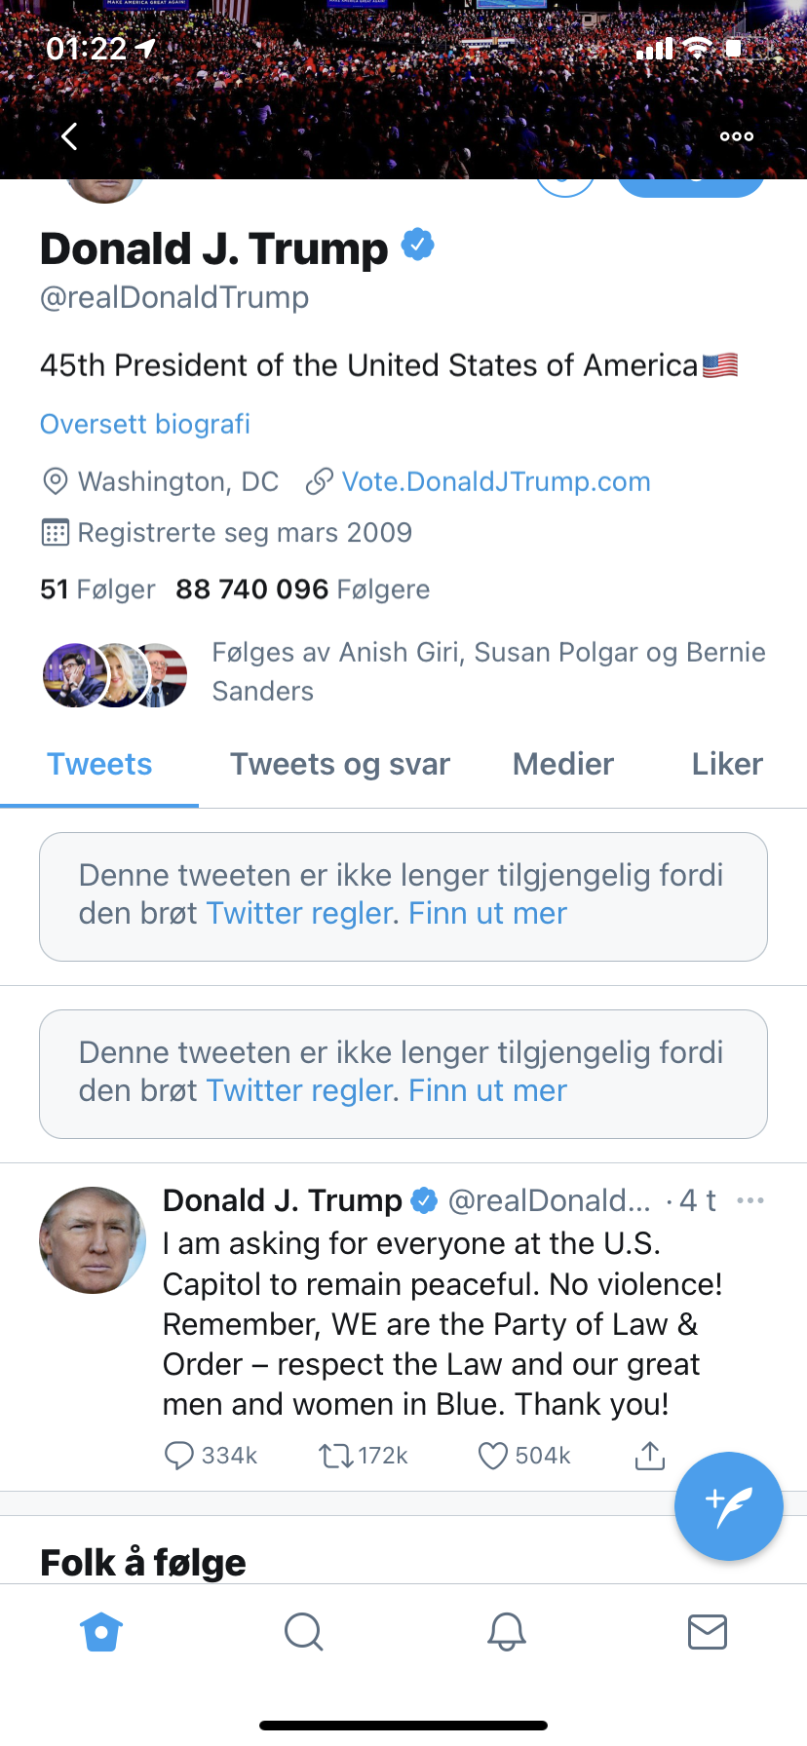The width and height of the screenshot is (807, 1746).
Task: Open the Search magnifier tab
Action: point(303,1632)
